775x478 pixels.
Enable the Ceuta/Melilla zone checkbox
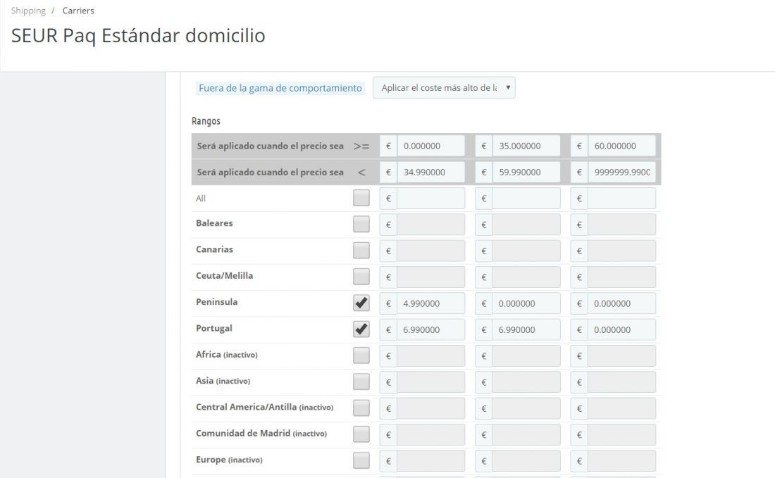point(361,277)
